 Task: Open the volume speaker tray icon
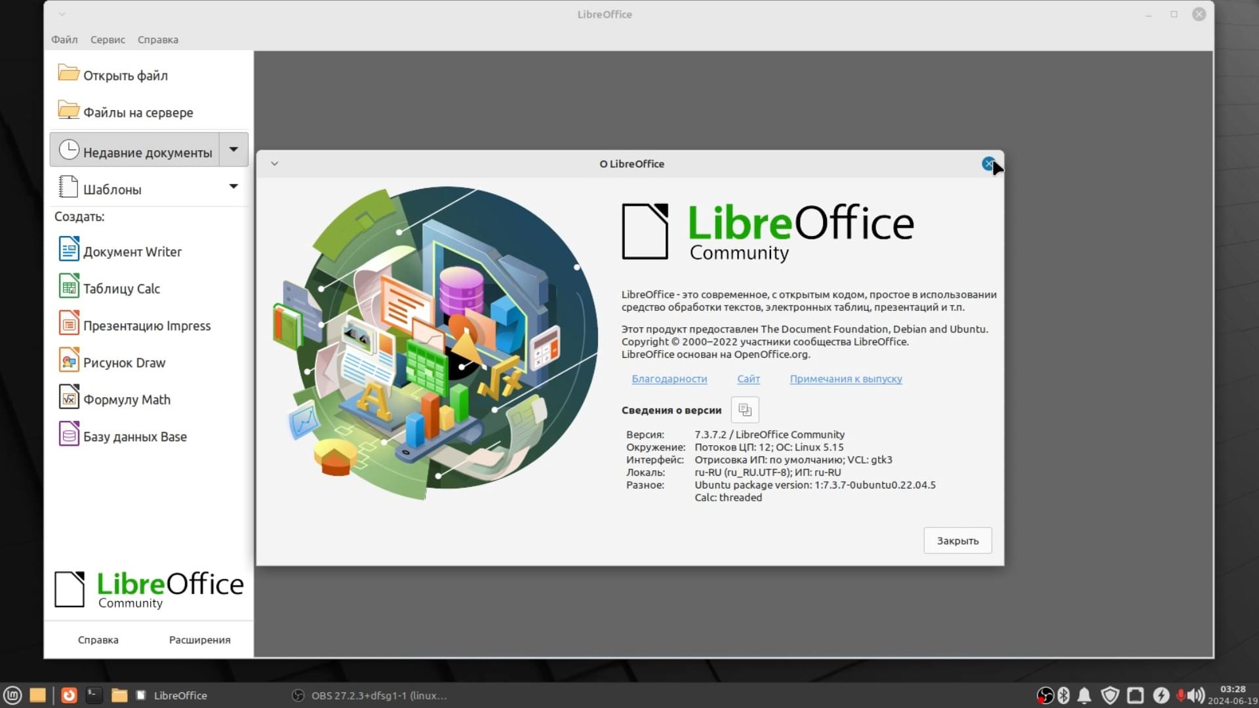(1196, 696)
